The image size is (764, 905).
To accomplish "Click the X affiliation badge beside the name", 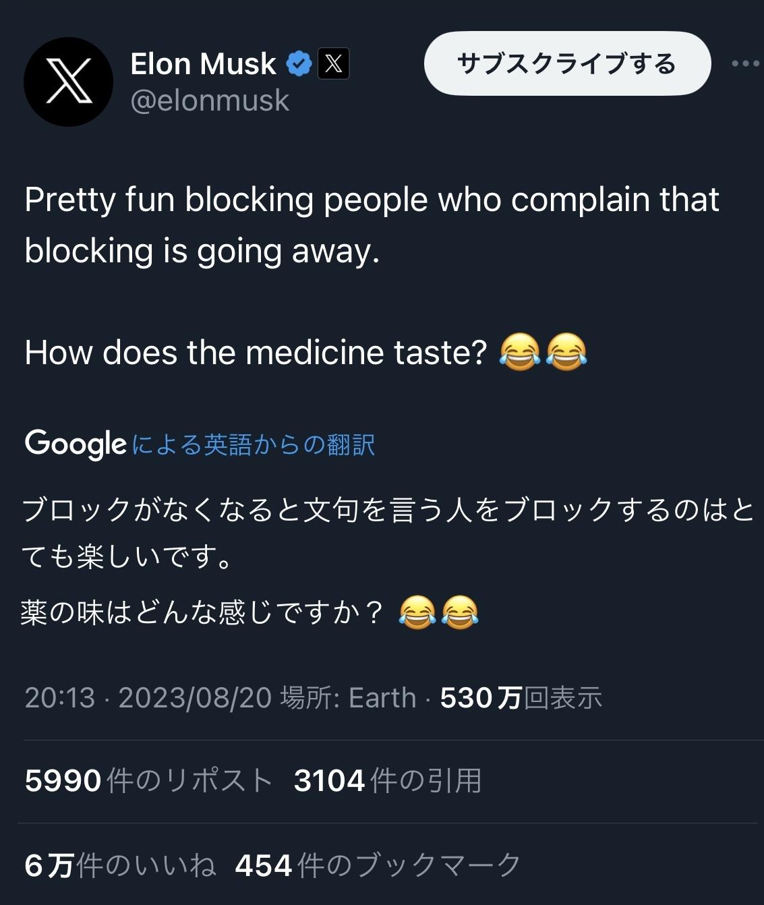I will coord(333,65).
